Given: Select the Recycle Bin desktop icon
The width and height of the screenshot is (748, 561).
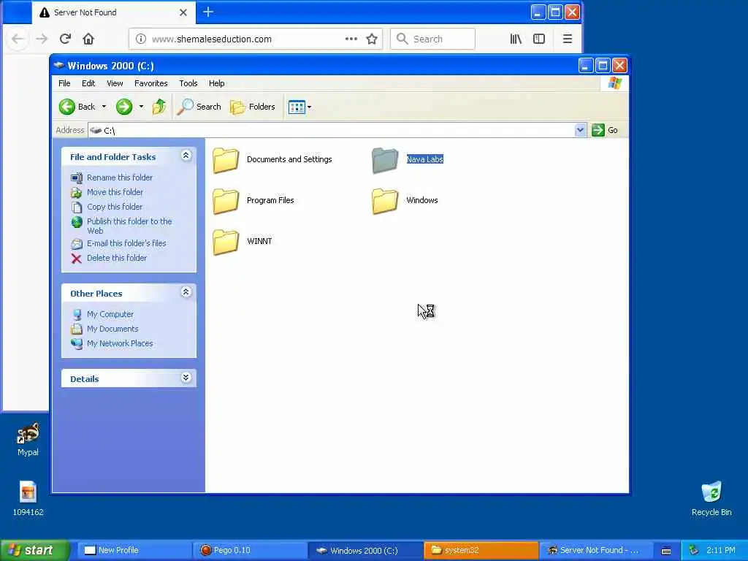Looking at the screenshot, I should click(711, 498).
